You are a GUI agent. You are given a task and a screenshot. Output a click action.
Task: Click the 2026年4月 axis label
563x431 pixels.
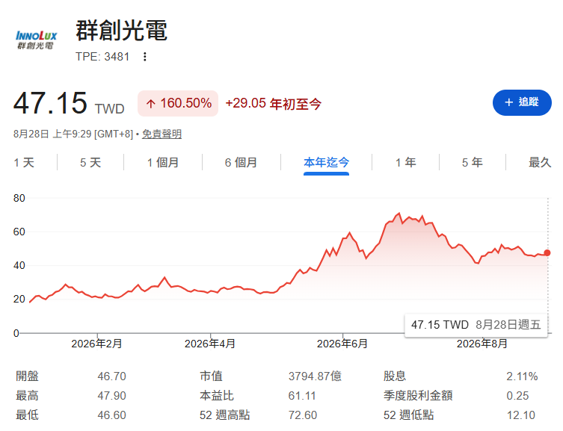[210, 344]
